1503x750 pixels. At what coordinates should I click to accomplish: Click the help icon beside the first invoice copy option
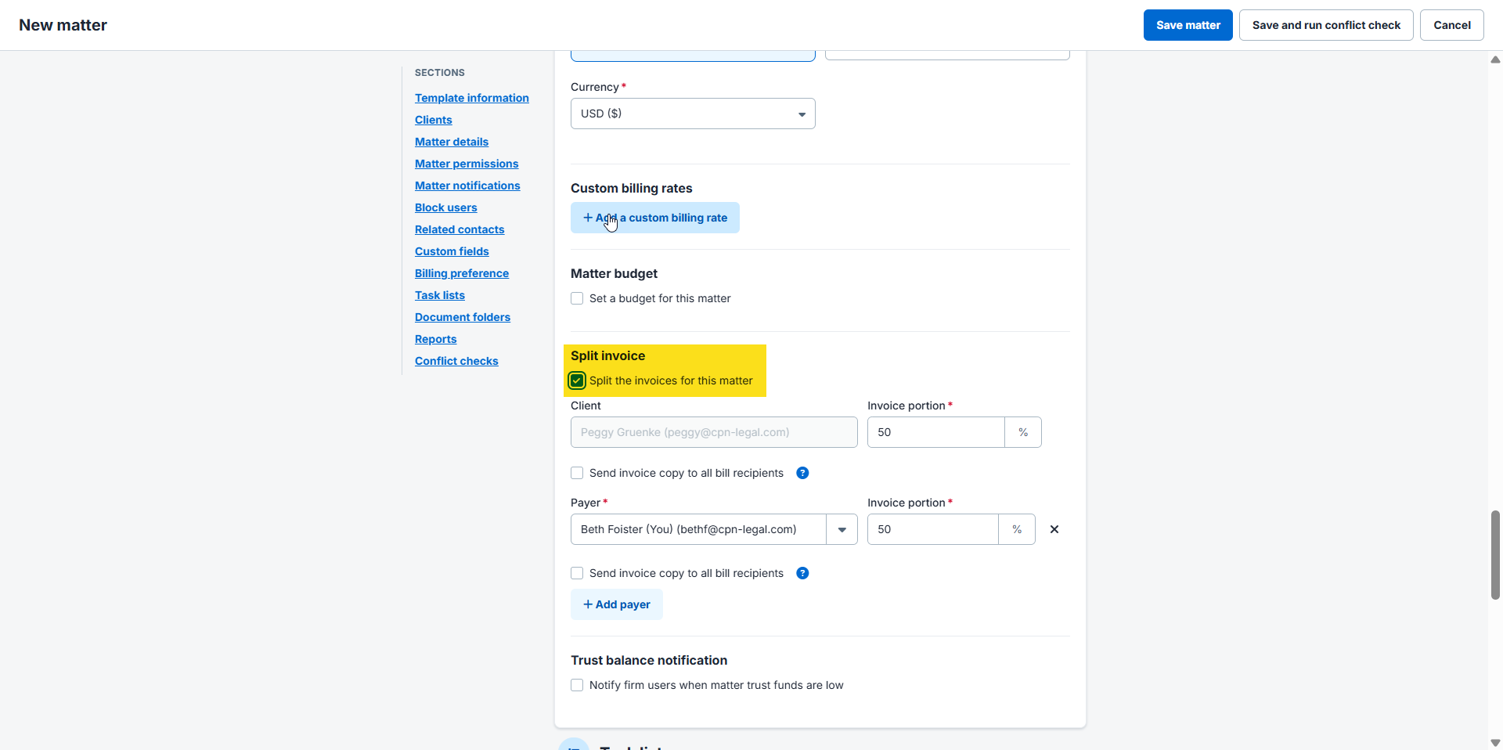click(x=802, y=473)
